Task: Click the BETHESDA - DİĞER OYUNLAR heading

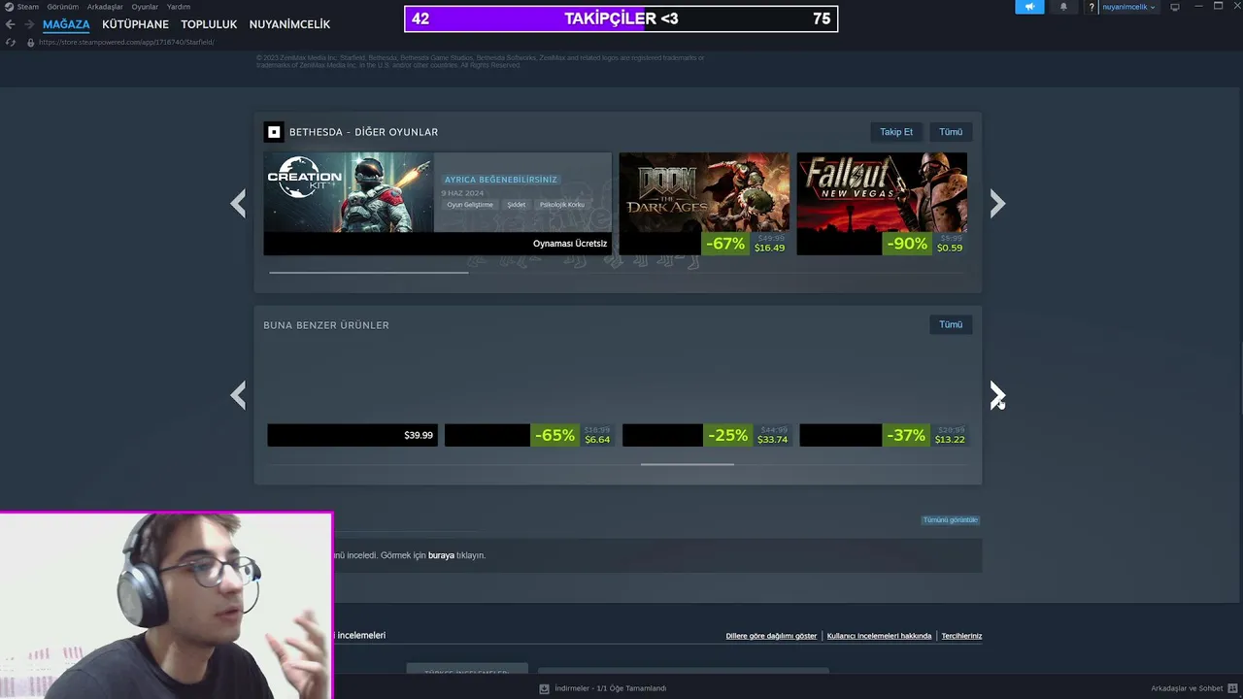Action: 363,132
